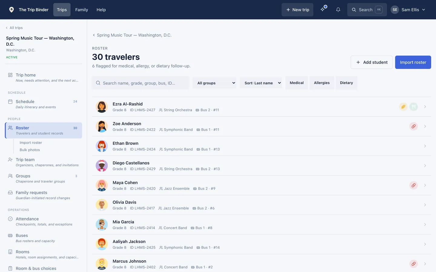Click Mia Garcia's avatar
Screen dimensions: 436x272
102,225
